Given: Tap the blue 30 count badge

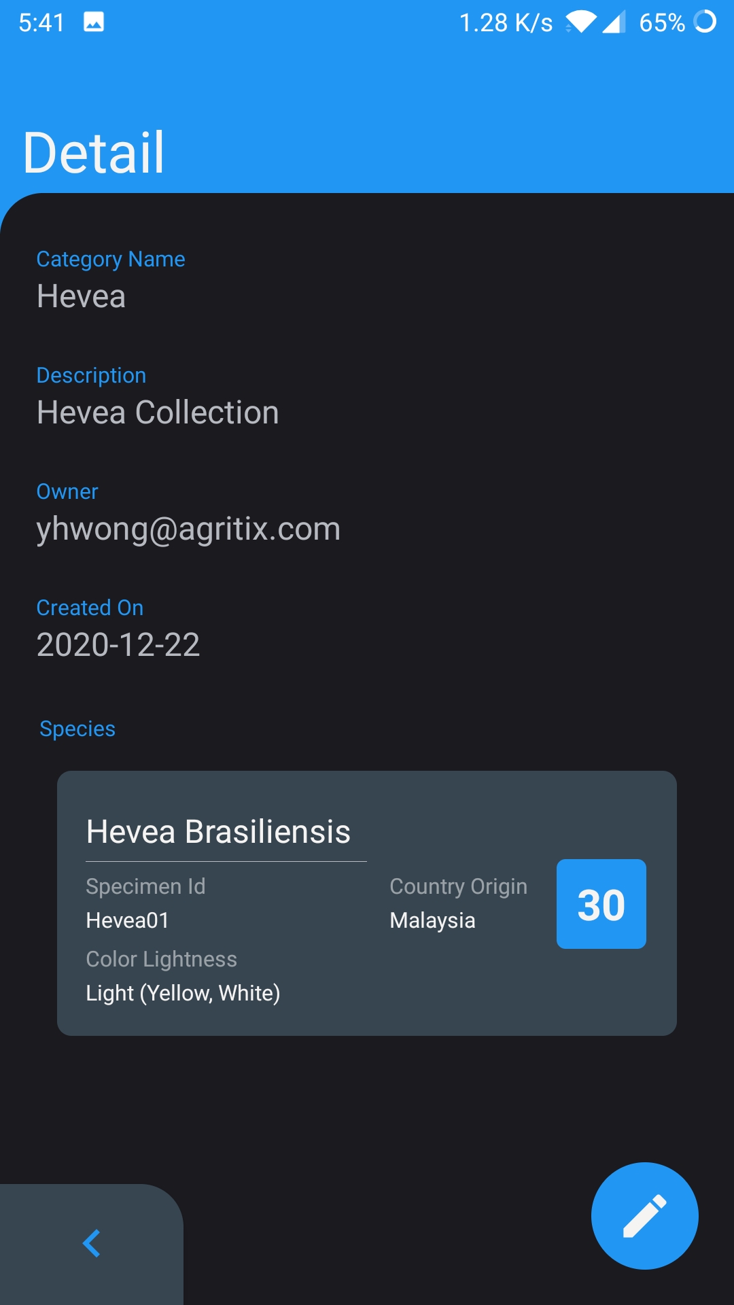Looking at the screenshot, I should pos(601,904).
